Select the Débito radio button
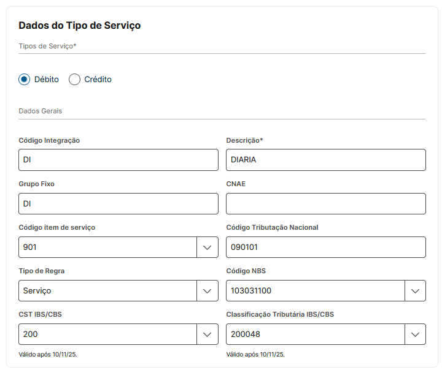Screen dimensions: 442x370 click(25, 79)
